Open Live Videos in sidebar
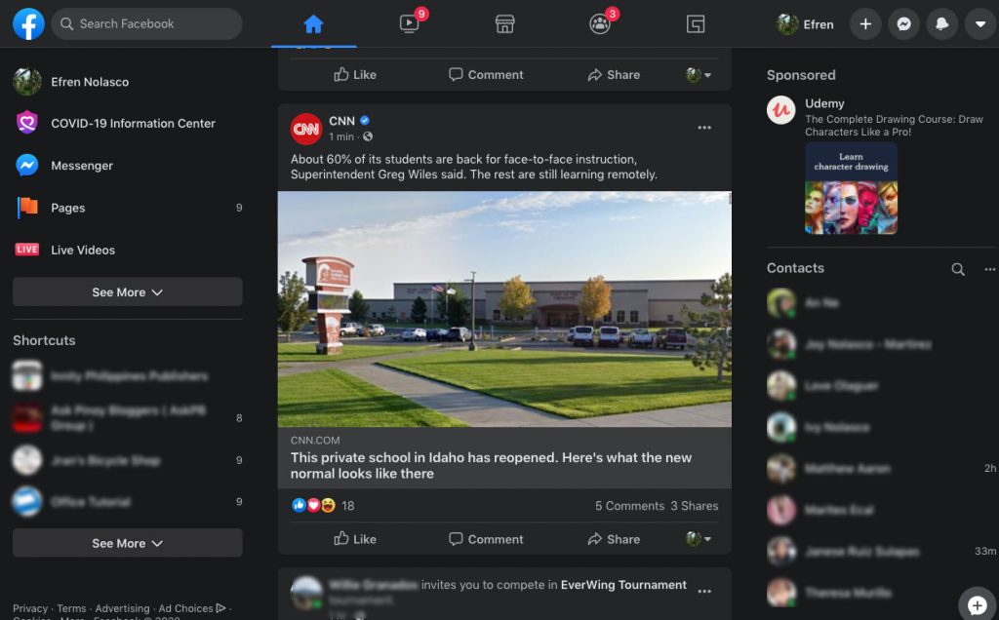This screenshot has width=999, height=620. pyautogui.click(x=128, y=250)
